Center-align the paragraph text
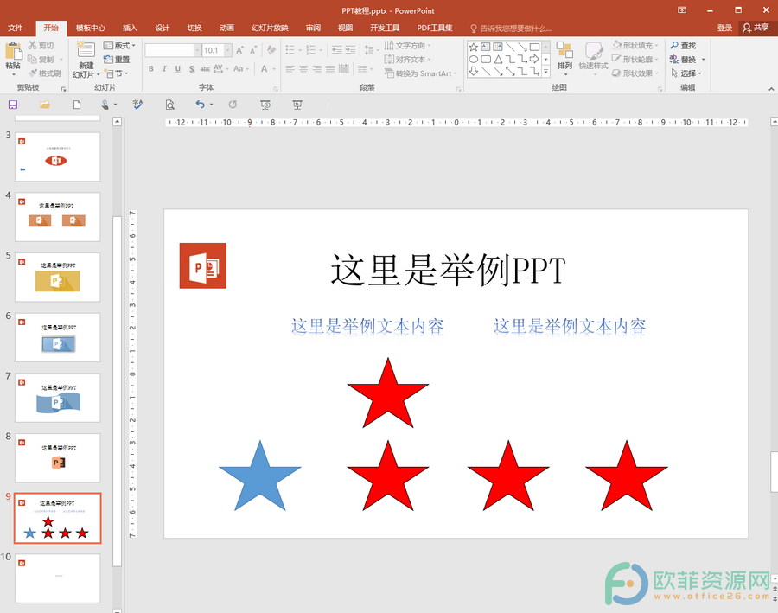778x613 pixels. (x=303, y=69)
